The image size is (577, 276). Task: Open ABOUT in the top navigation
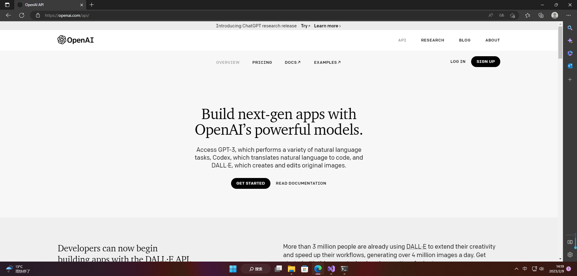492,40
